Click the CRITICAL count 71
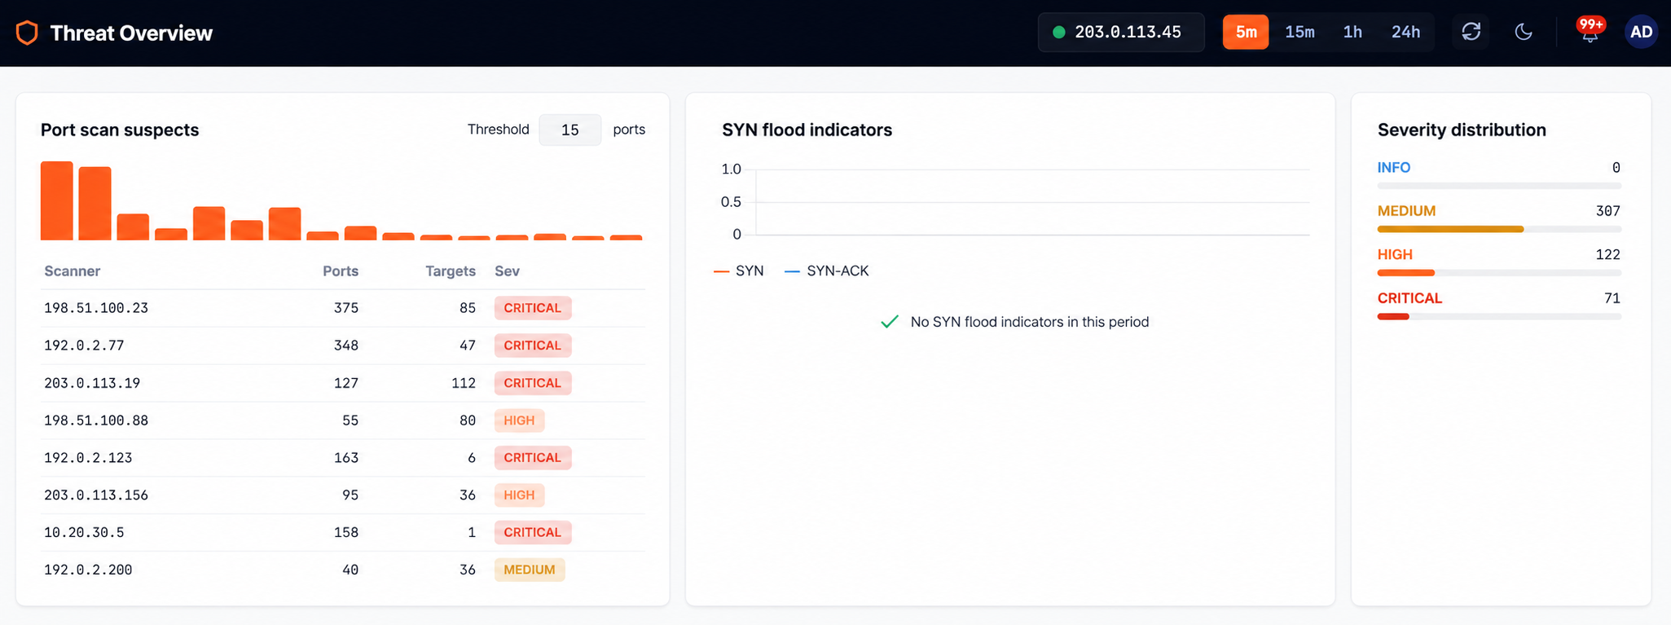The image size is (1671, 625). coord(1612,298)
